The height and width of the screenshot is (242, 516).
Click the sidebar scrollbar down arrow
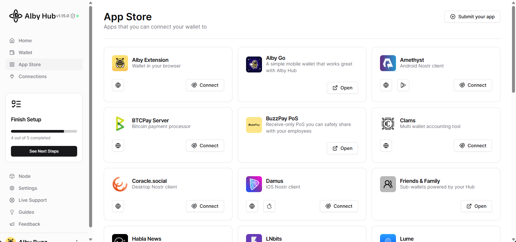coord(91,239)
